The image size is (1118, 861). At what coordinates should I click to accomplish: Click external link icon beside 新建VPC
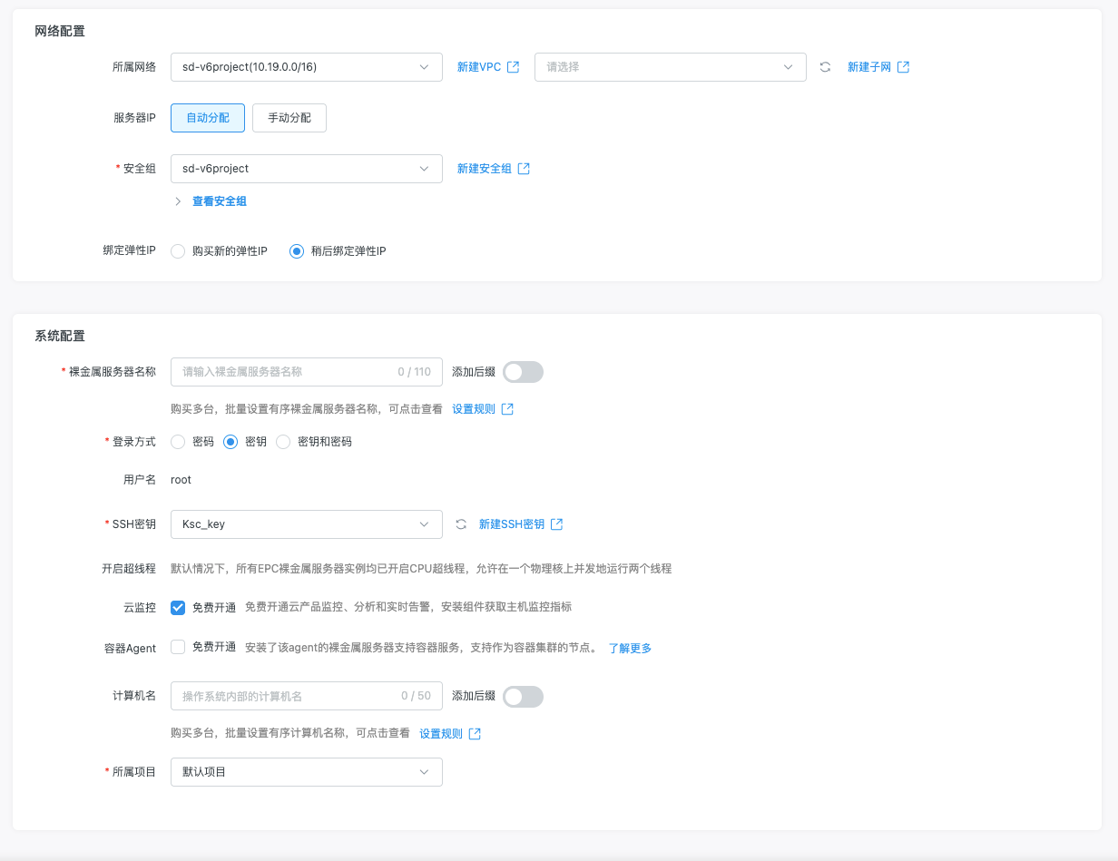(514, 67)
